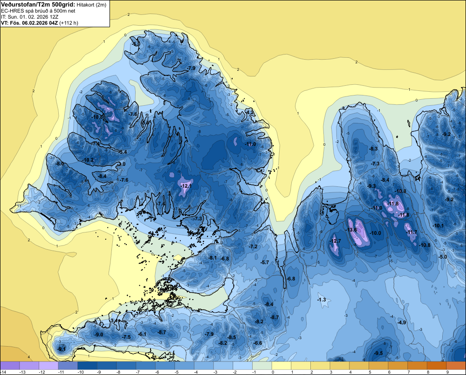Click the '-12.1' temperature label

[x=186, y=186]
